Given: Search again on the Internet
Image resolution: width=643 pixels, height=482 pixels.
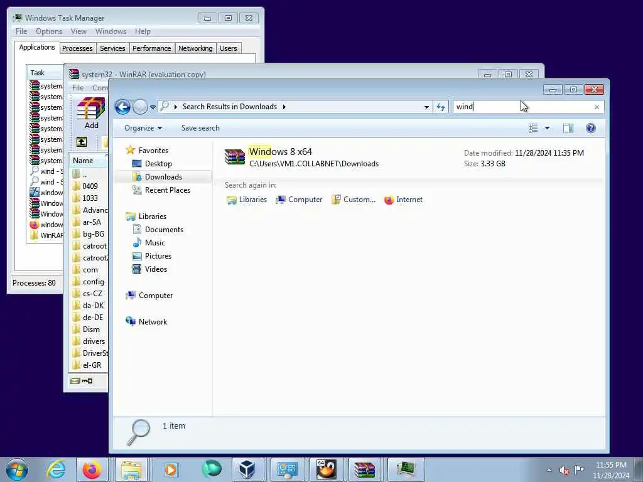Looking at the screenshot, I should (404, 200).
